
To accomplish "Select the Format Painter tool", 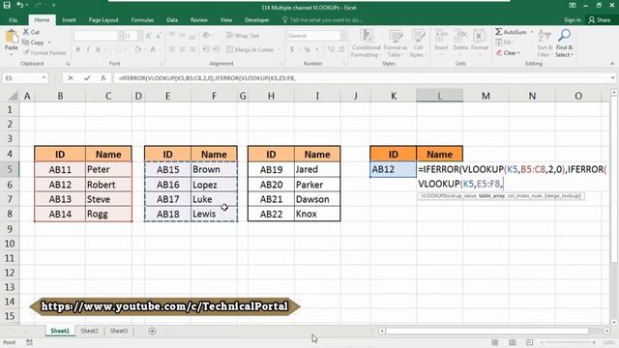I will [x=44, y=52].
